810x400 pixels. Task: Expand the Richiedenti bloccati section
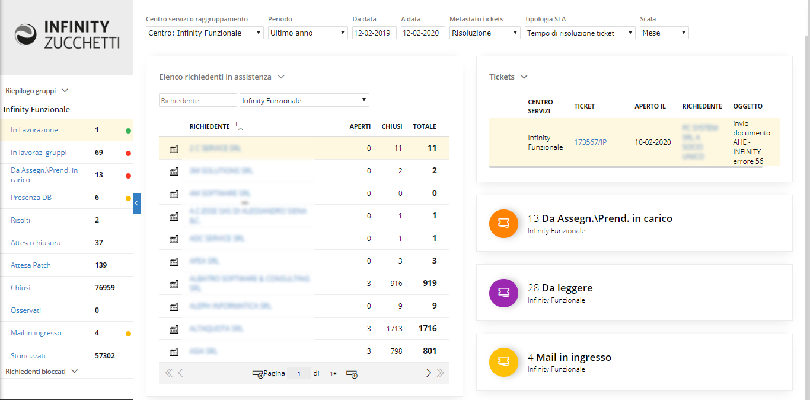(74, 371)
